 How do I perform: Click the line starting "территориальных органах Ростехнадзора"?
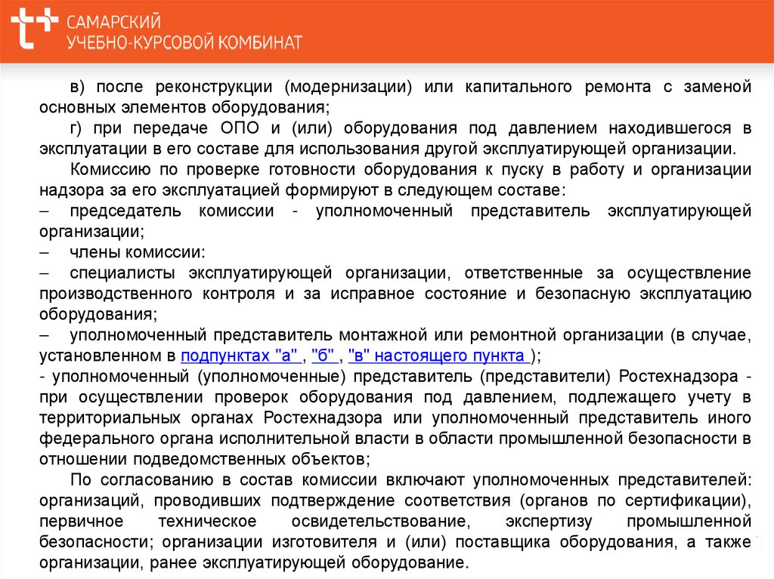[x=395, y=417]
